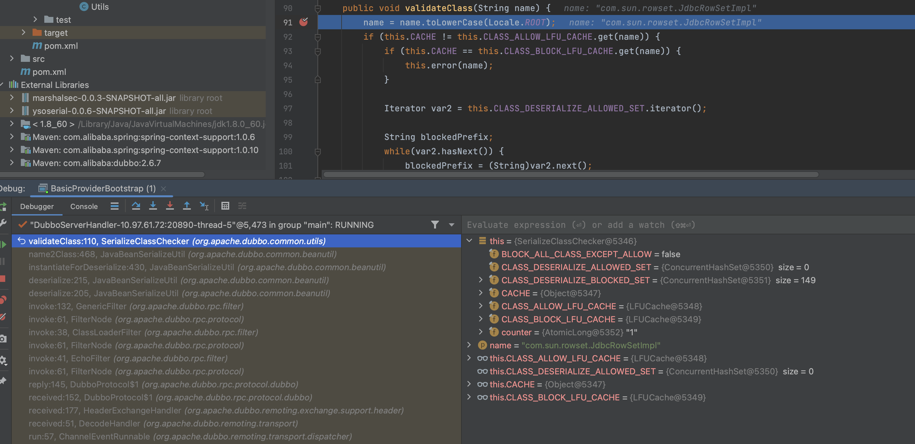Image resolution: width=915 pixels, height=444 pixels.
Task: Click the red Stop debug icon
Action: (3, 279)
